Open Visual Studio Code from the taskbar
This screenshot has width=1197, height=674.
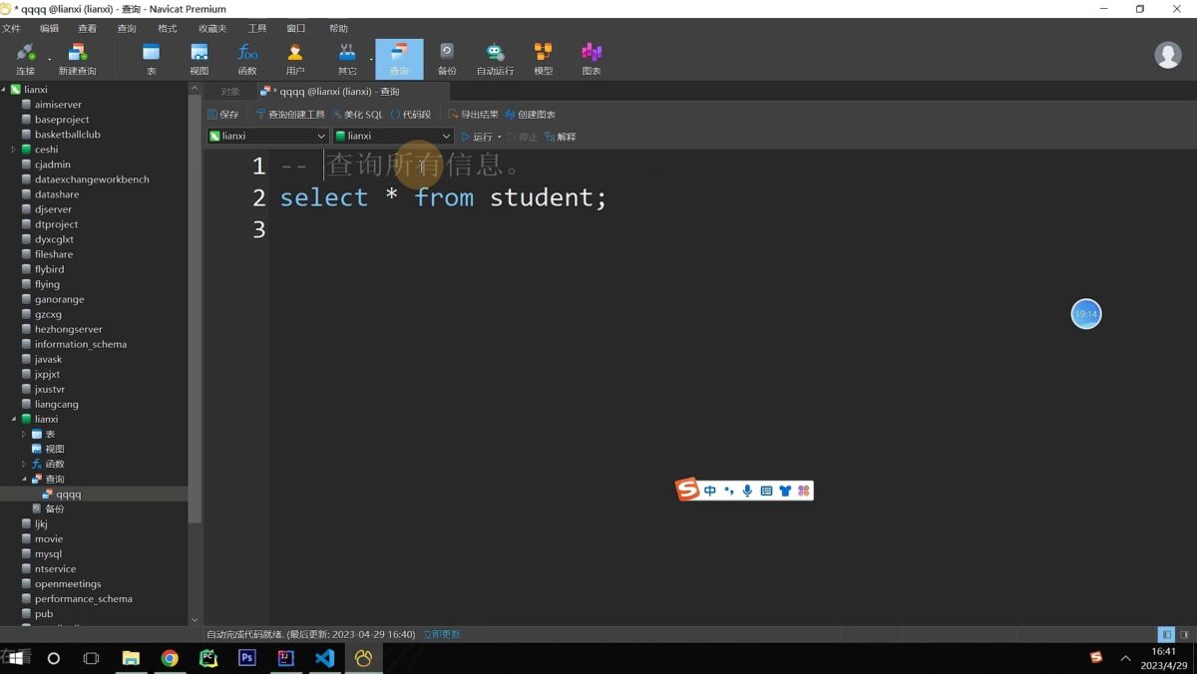(x=324, y=658)
